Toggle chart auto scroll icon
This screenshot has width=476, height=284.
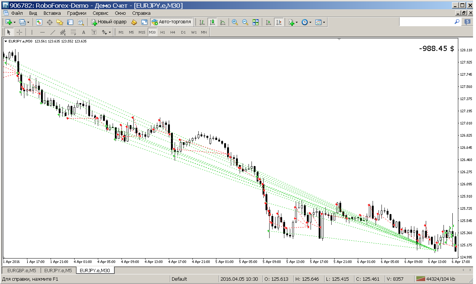268,22
